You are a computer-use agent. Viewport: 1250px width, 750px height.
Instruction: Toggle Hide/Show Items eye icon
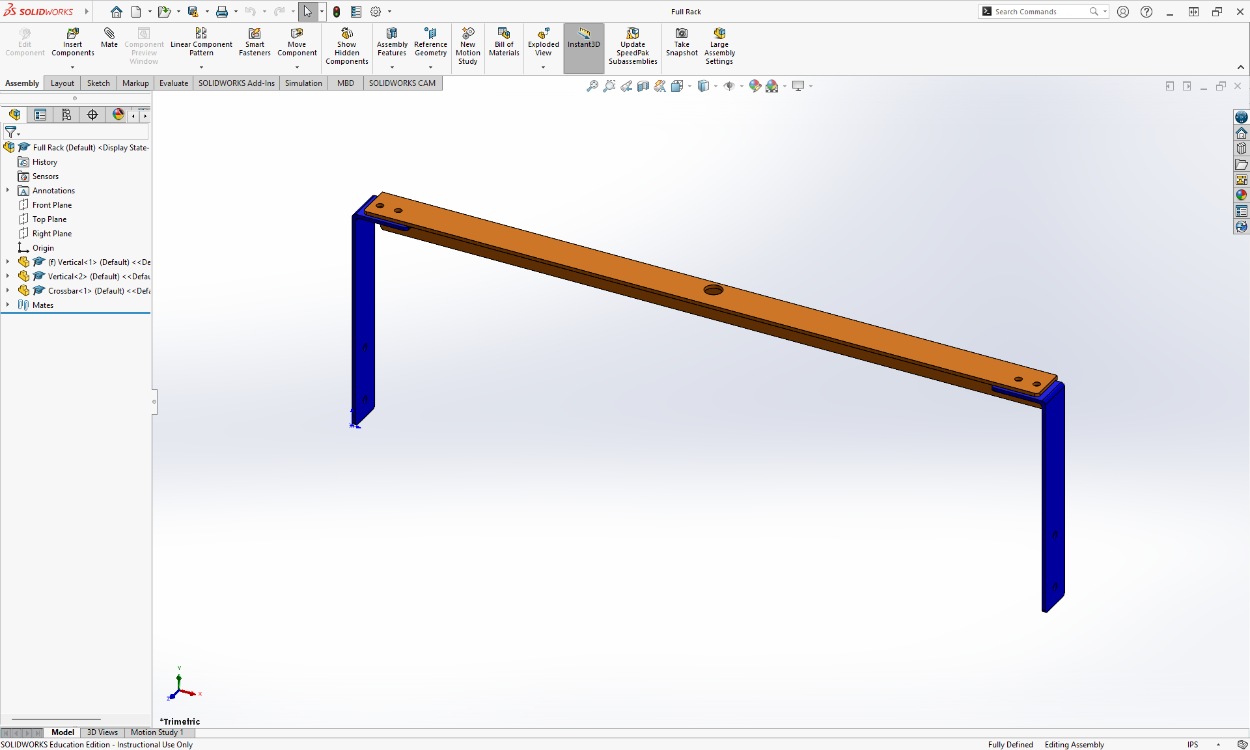point(729,86)
